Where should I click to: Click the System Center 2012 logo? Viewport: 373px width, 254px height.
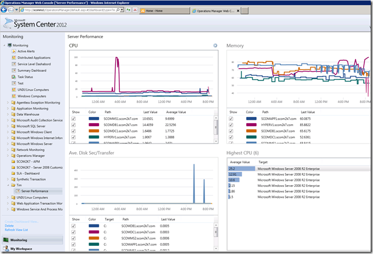coord(35,24)
